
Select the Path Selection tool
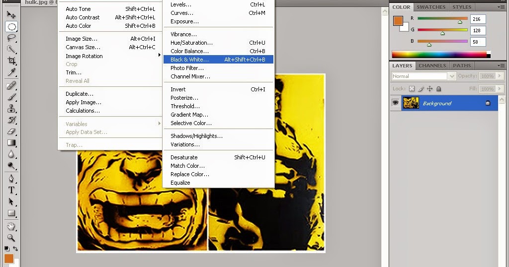11,201
